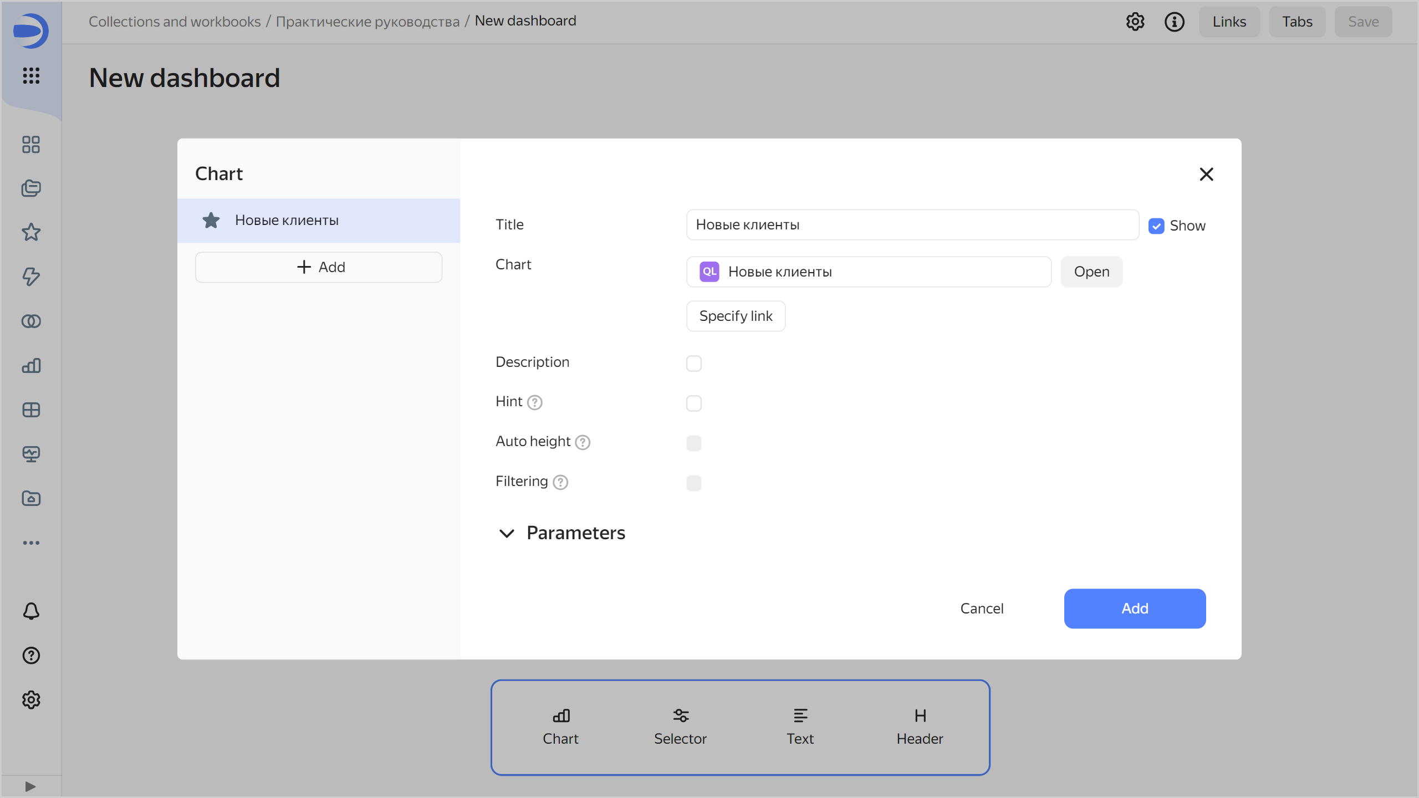Image resolution: width=1419 pixels, height=798 pixels.
Task: Open the notifications bell in sidebar
Action: pos(31,611)
